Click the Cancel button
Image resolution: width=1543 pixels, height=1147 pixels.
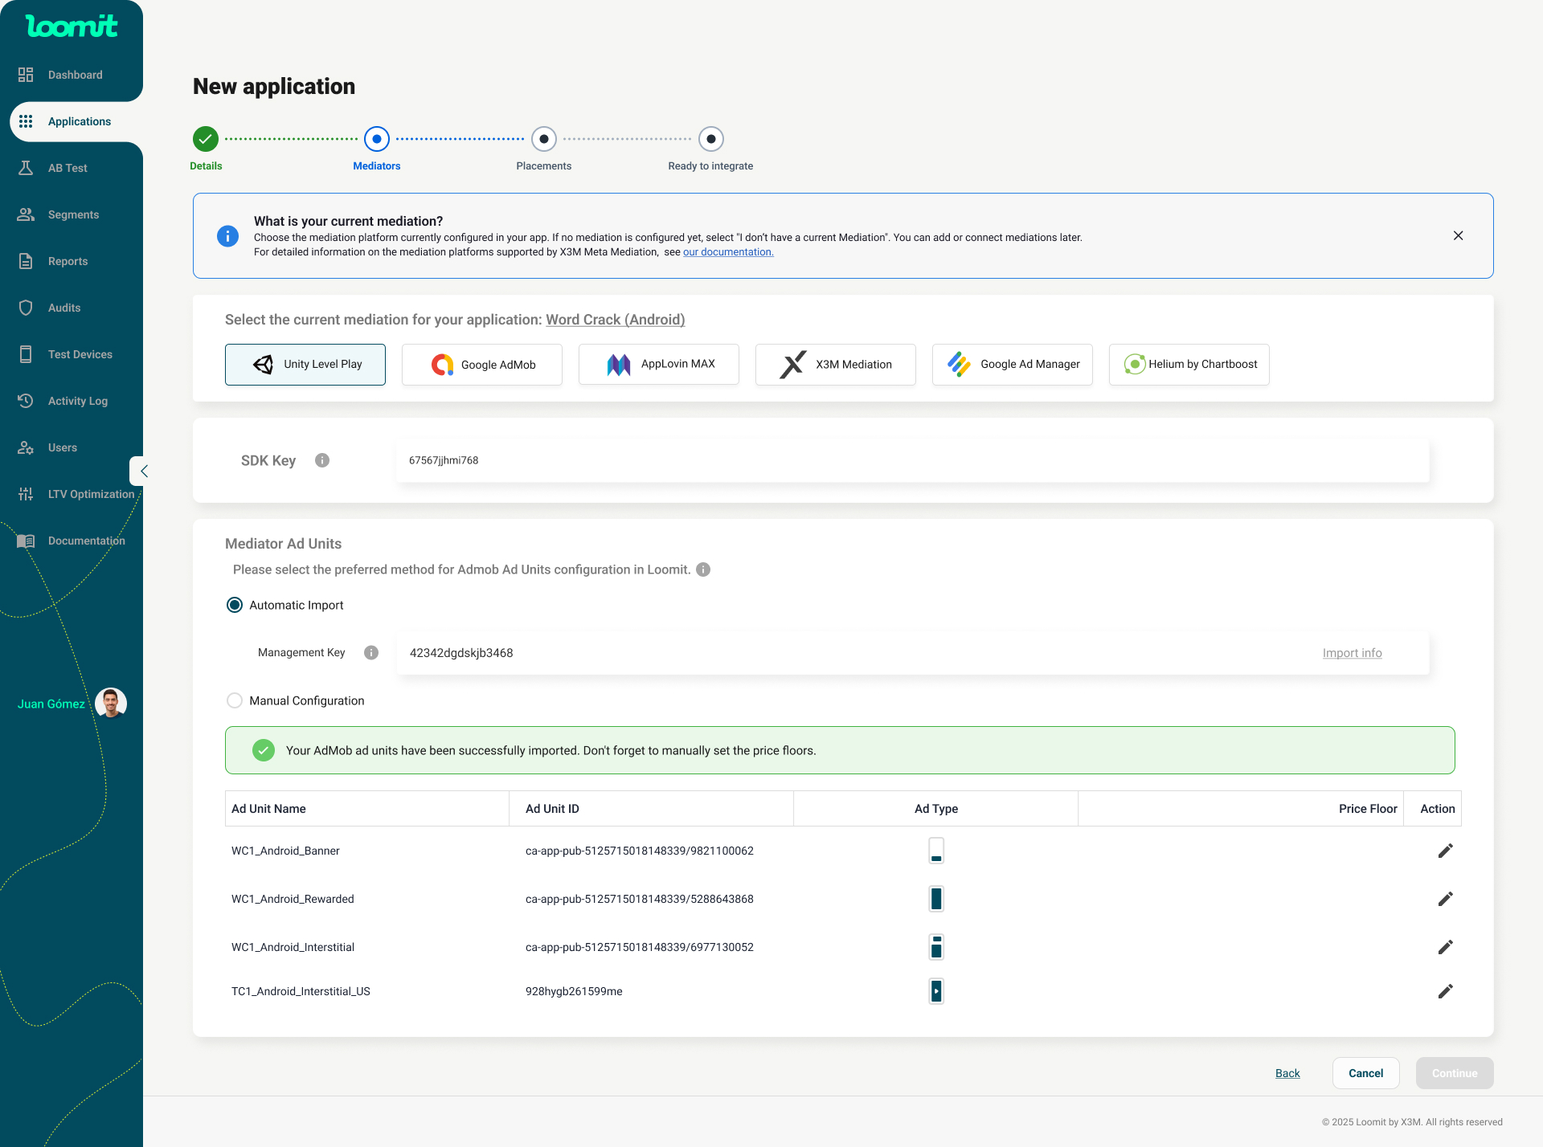pos(1365,1073)
